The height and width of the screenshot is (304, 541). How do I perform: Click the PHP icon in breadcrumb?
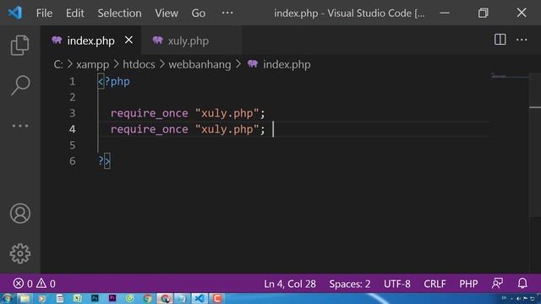pos(253,64)
